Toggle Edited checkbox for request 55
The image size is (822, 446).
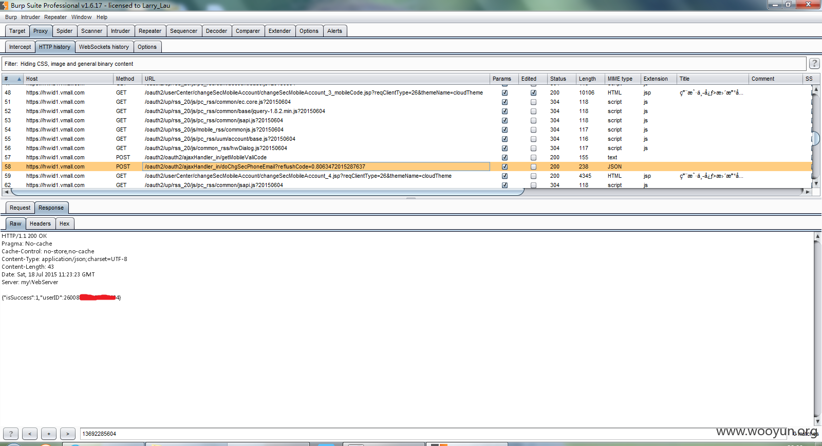pyautogui.click(x=533, y=139)
